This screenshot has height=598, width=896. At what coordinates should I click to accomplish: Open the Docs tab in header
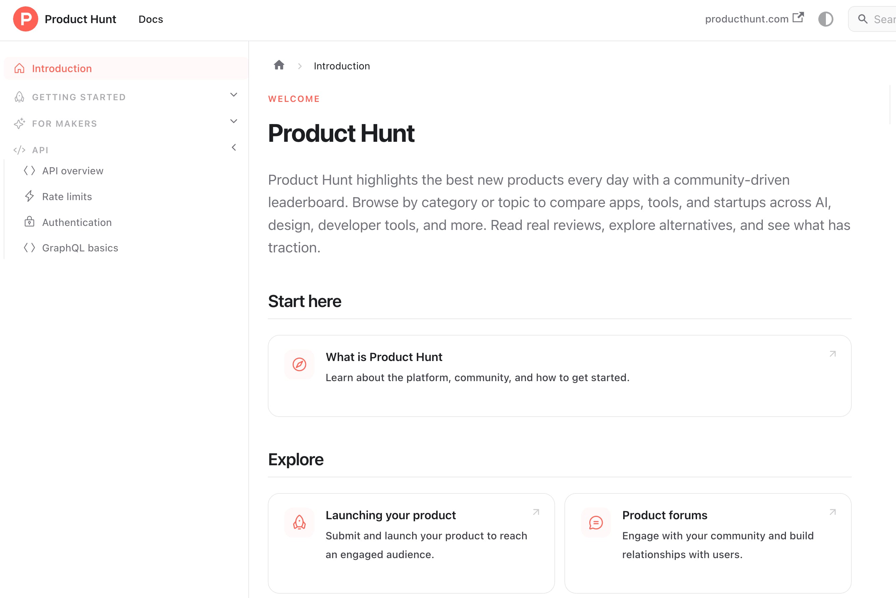pos(150,19)
